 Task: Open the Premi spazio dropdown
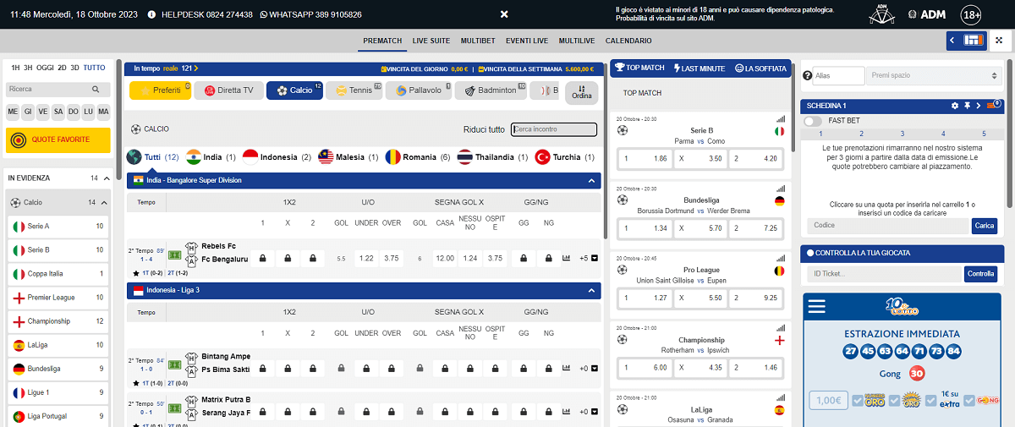click(x=935, y=76)
